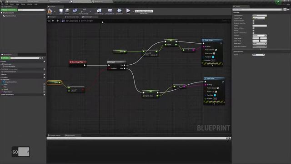Open the Window menu
Image resolution: width=291 pixels, height=164 pixels.
tap(30, 4)
